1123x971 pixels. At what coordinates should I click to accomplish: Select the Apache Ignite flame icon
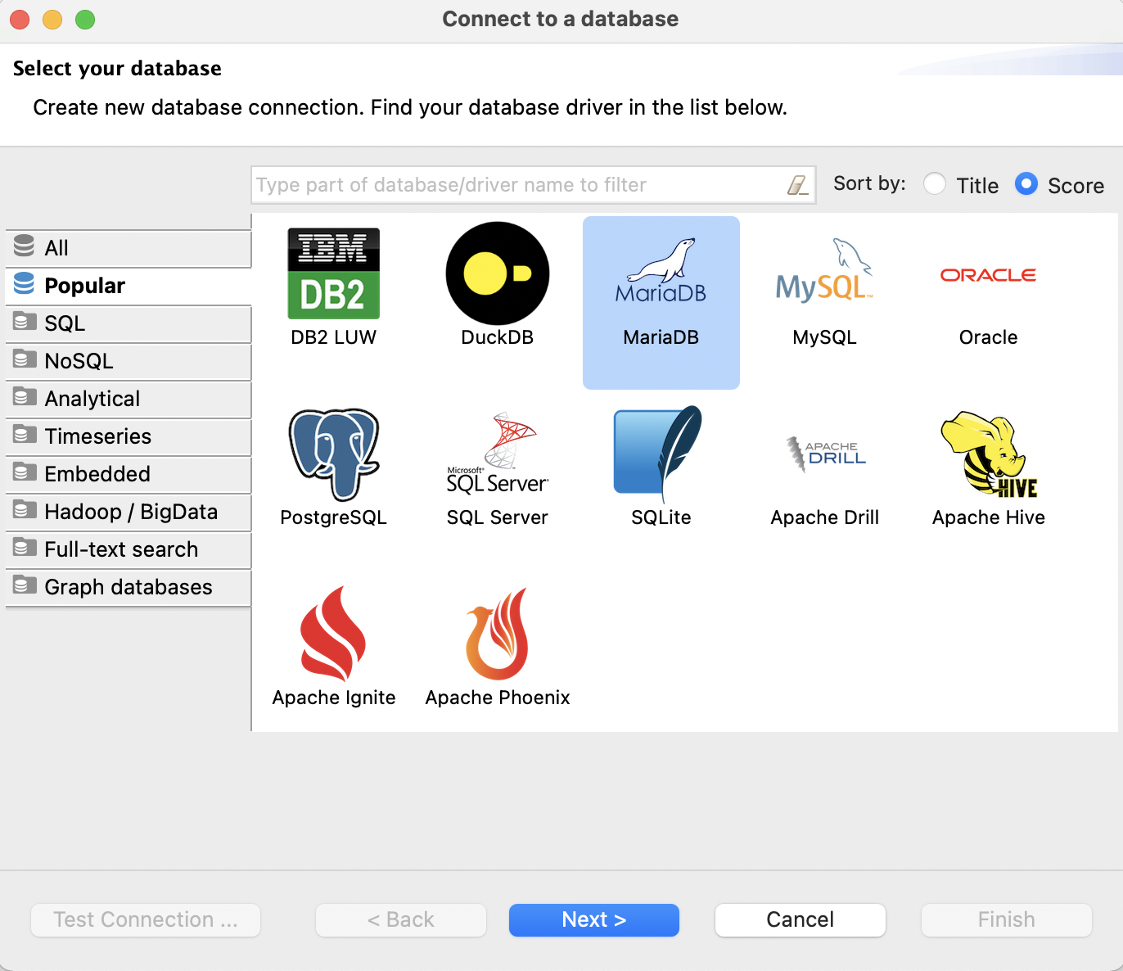[x=333, y=634]
